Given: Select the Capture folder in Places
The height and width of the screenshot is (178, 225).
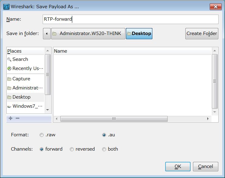Looking at the screenshot, I should click(x=26, y=79).
